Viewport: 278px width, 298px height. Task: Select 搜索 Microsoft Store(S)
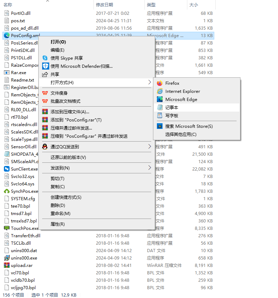click(x=189, y=126)
